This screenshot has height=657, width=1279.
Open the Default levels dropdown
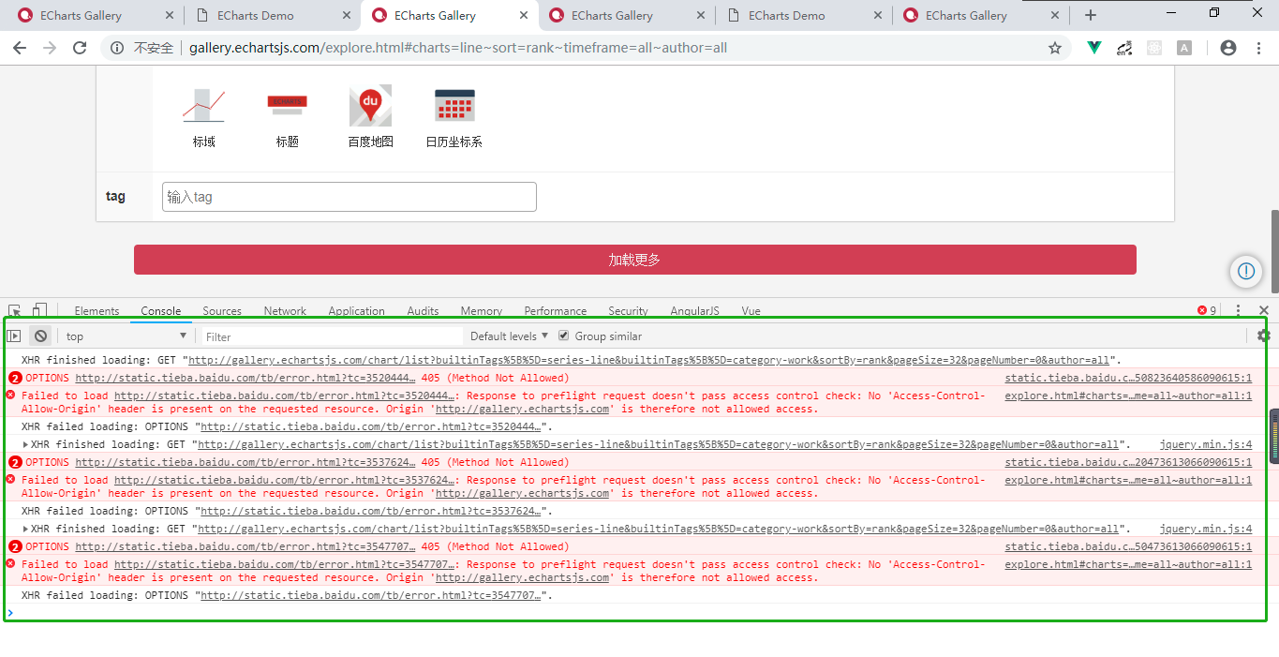pos(509,336)
